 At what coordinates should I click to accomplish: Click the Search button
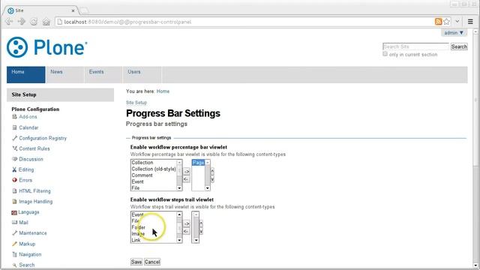click(x=459, y=46)
